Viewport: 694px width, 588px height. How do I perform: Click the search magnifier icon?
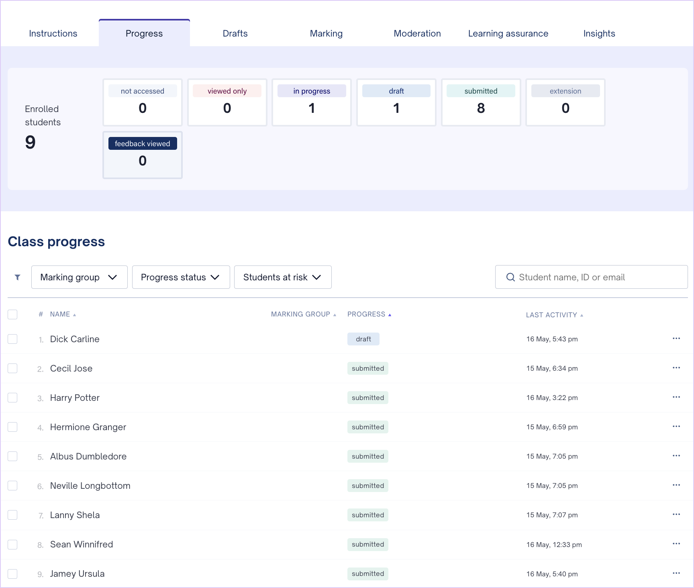[x=510, y=277]
